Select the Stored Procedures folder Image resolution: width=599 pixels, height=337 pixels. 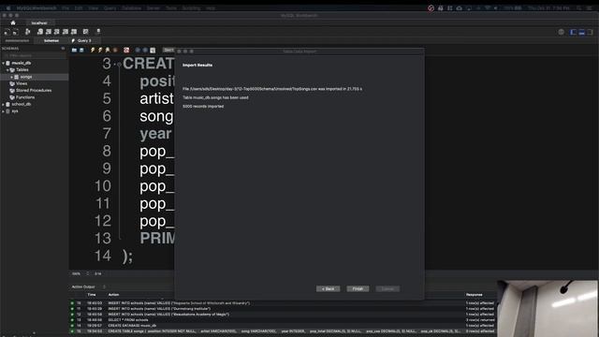(x=34, y=91)
